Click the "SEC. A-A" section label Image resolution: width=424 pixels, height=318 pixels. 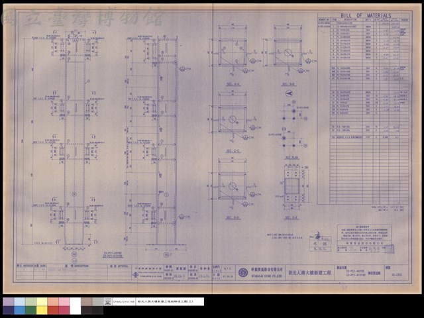233,84
